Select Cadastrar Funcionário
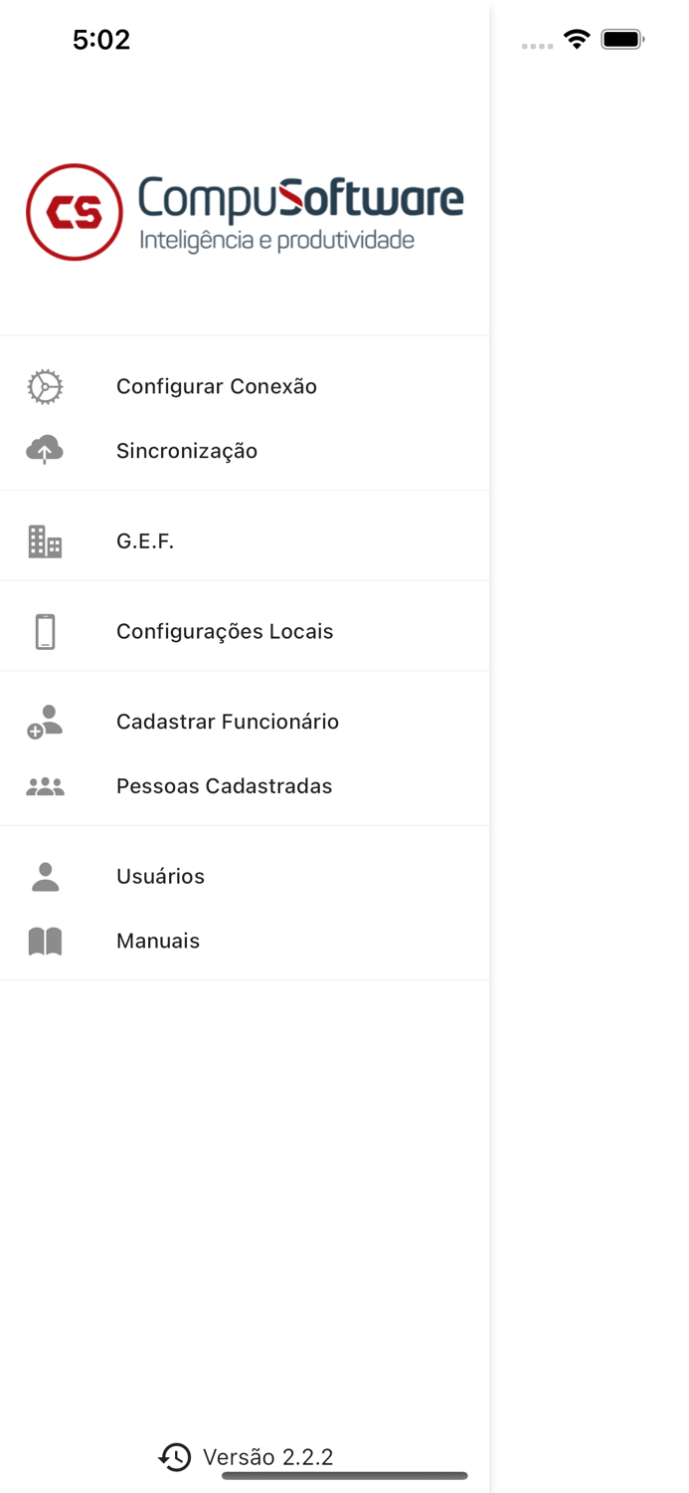This screenshot has width=689, height=1493. [229, 721]
